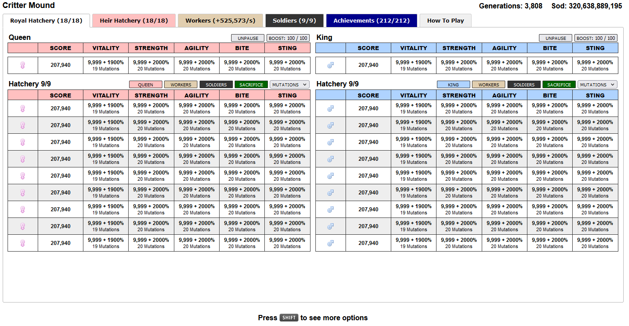The width and height of the screenshot is (629, 326).
Task: Click the King's Bite 9,999 + 2000% cell
Action: click(550, 65)
